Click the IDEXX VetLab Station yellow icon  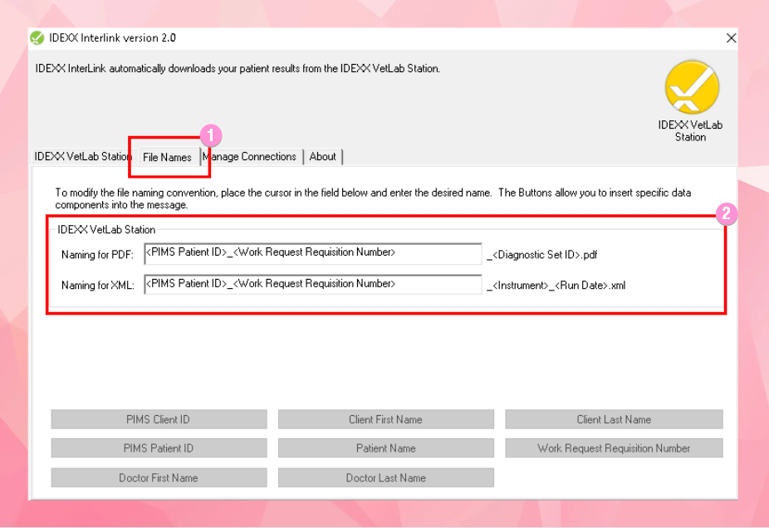point(692,87)
